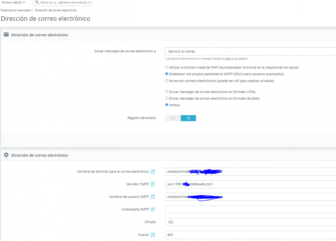Open the help icon beside Puerto
336x241 pixels.
pos(153,235)
